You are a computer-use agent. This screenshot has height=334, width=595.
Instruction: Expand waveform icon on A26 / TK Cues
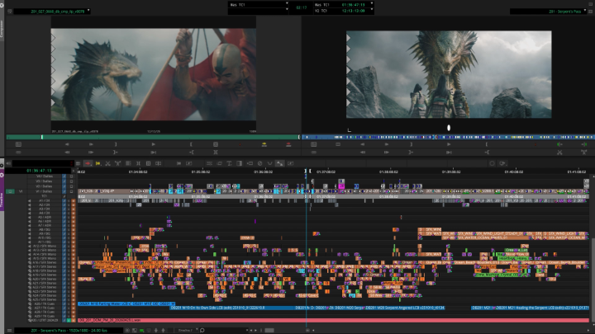[x=30, y=303]
